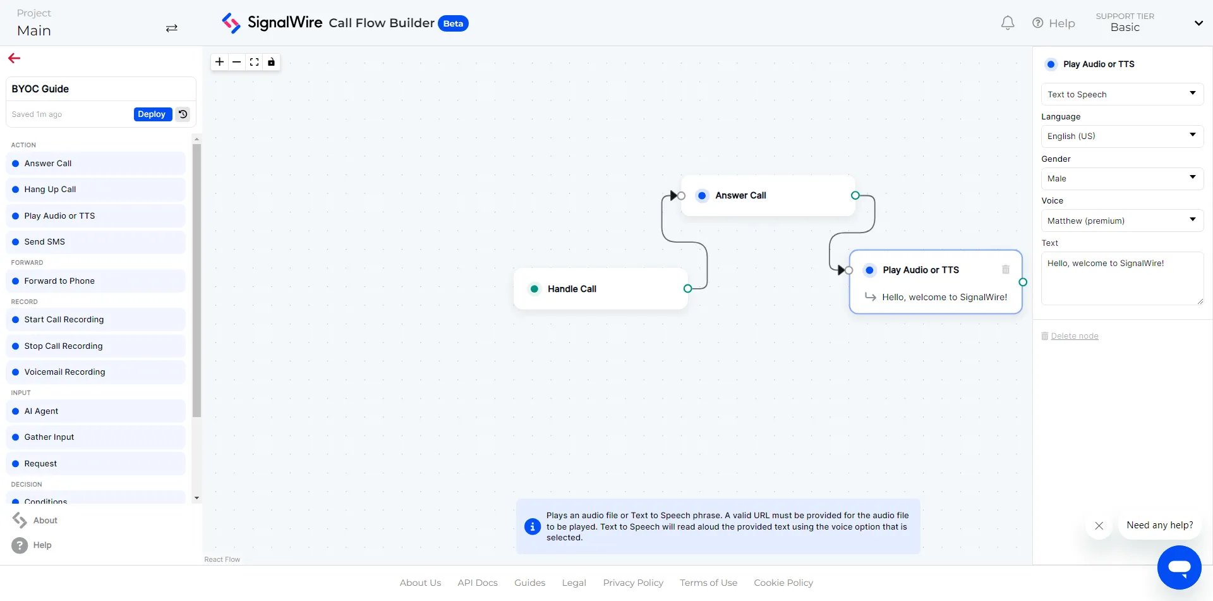Toggle the canvas interactivity lock
Image resolution: width=1213 pixels, height=601 pixels.
pyautogui.click(x=271, y=62)
